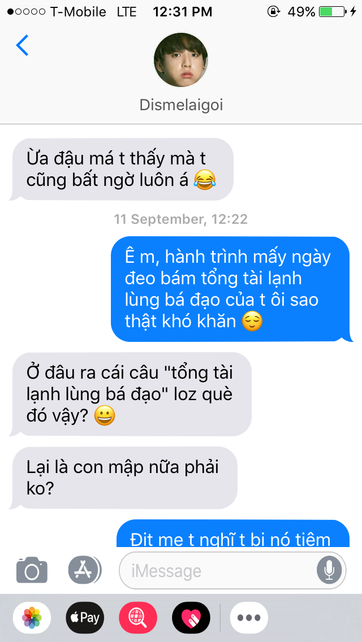This screenshot has height=642, width=362.
Task: Open the Photos app in the drawer
Action: (x=32, y=618)
